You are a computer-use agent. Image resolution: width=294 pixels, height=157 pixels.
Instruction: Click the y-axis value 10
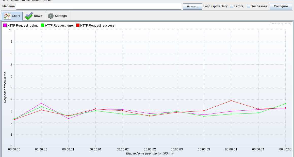click(x=10, y=30)
